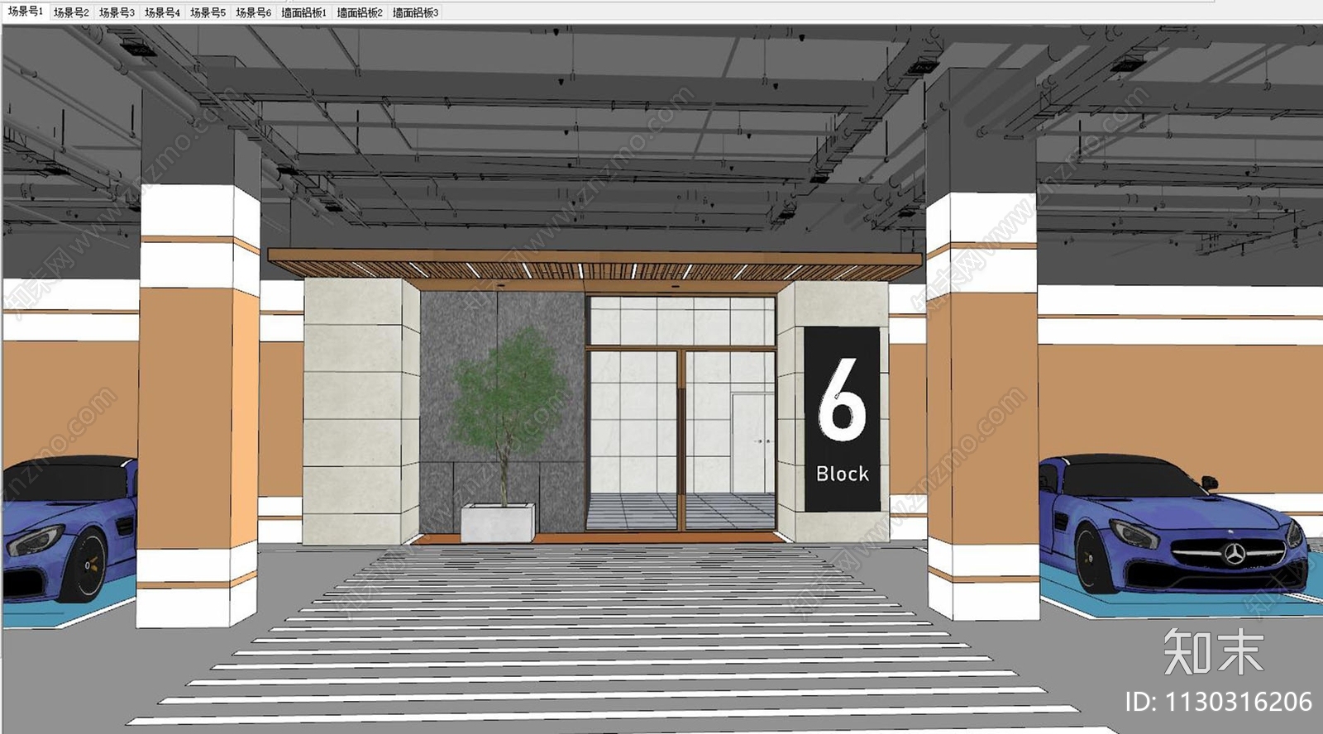Select the blue Mercedes car on the right

pos(1174,523)
